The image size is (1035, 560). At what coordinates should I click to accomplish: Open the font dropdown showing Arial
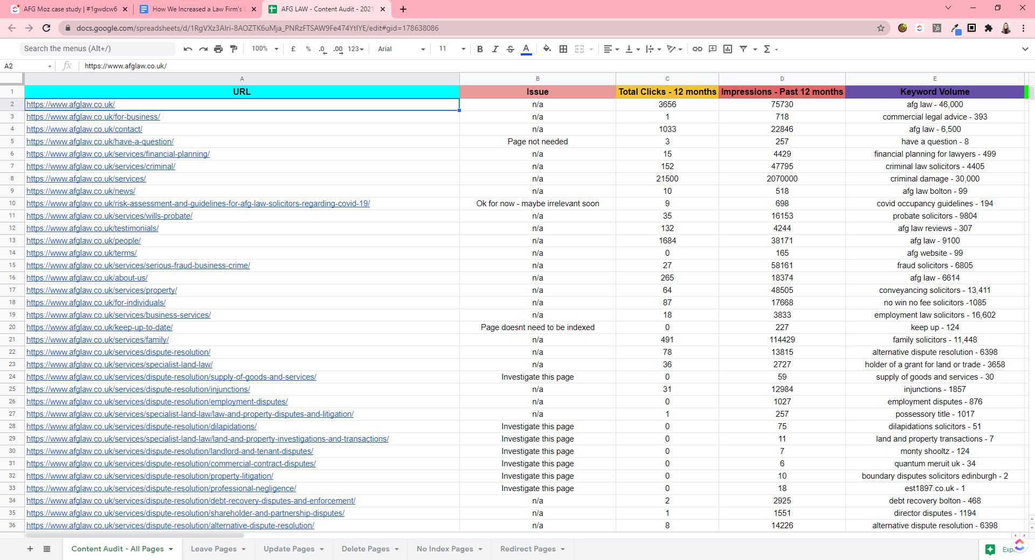coord(399,49)
